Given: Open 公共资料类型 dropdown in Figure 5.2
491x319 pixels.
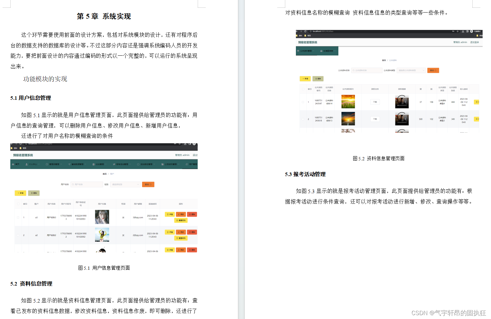Looking at the screenshot, I should (x=411, y=70).
